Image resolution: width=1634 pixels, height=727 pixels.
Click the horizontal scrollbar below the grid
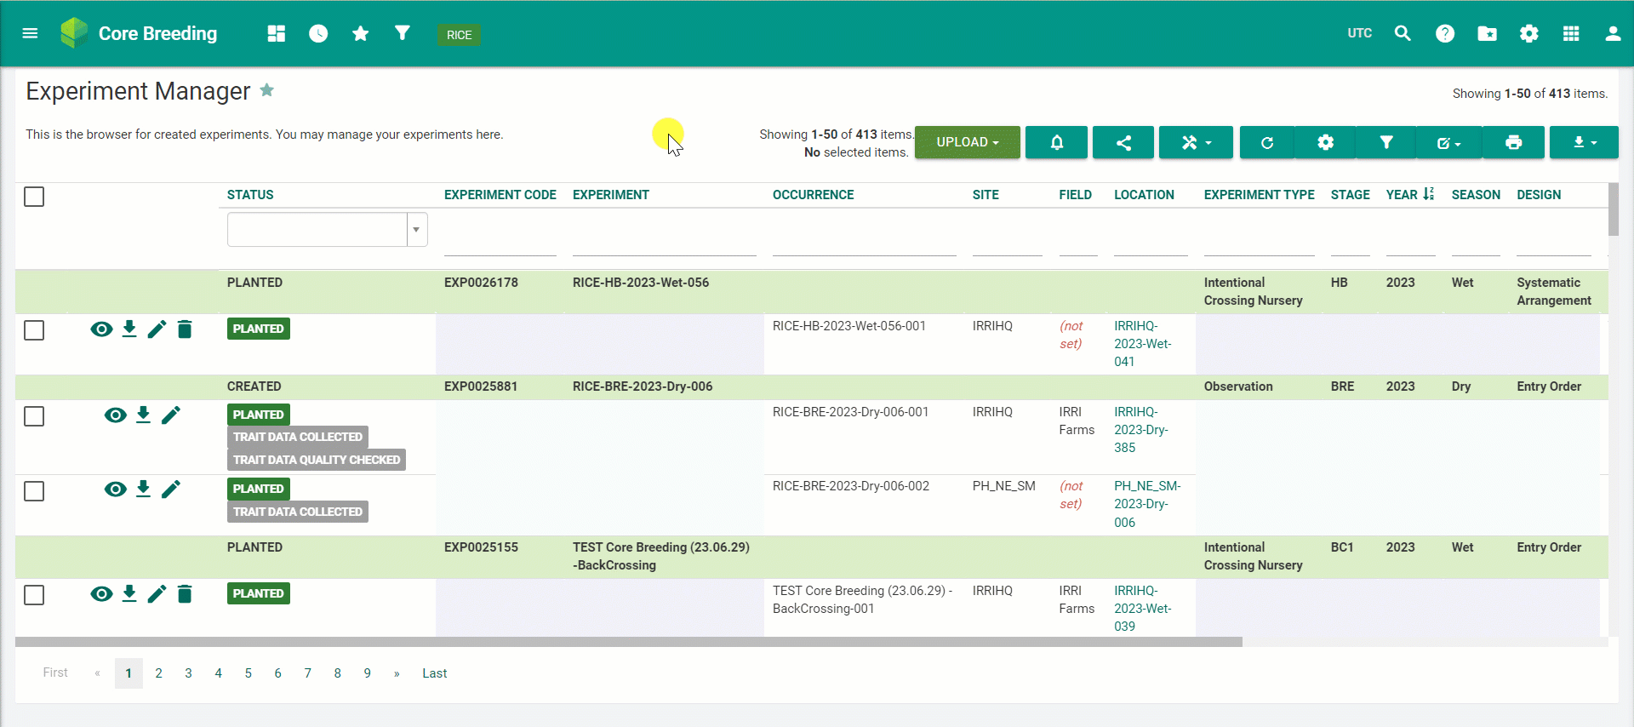628,642
